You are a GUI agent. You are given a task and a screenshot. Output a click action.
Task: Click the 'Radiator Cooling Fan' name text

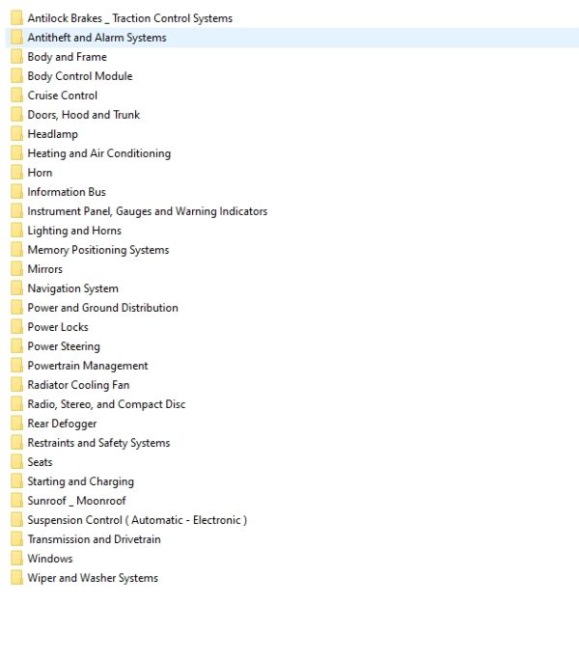coord(78,385)
